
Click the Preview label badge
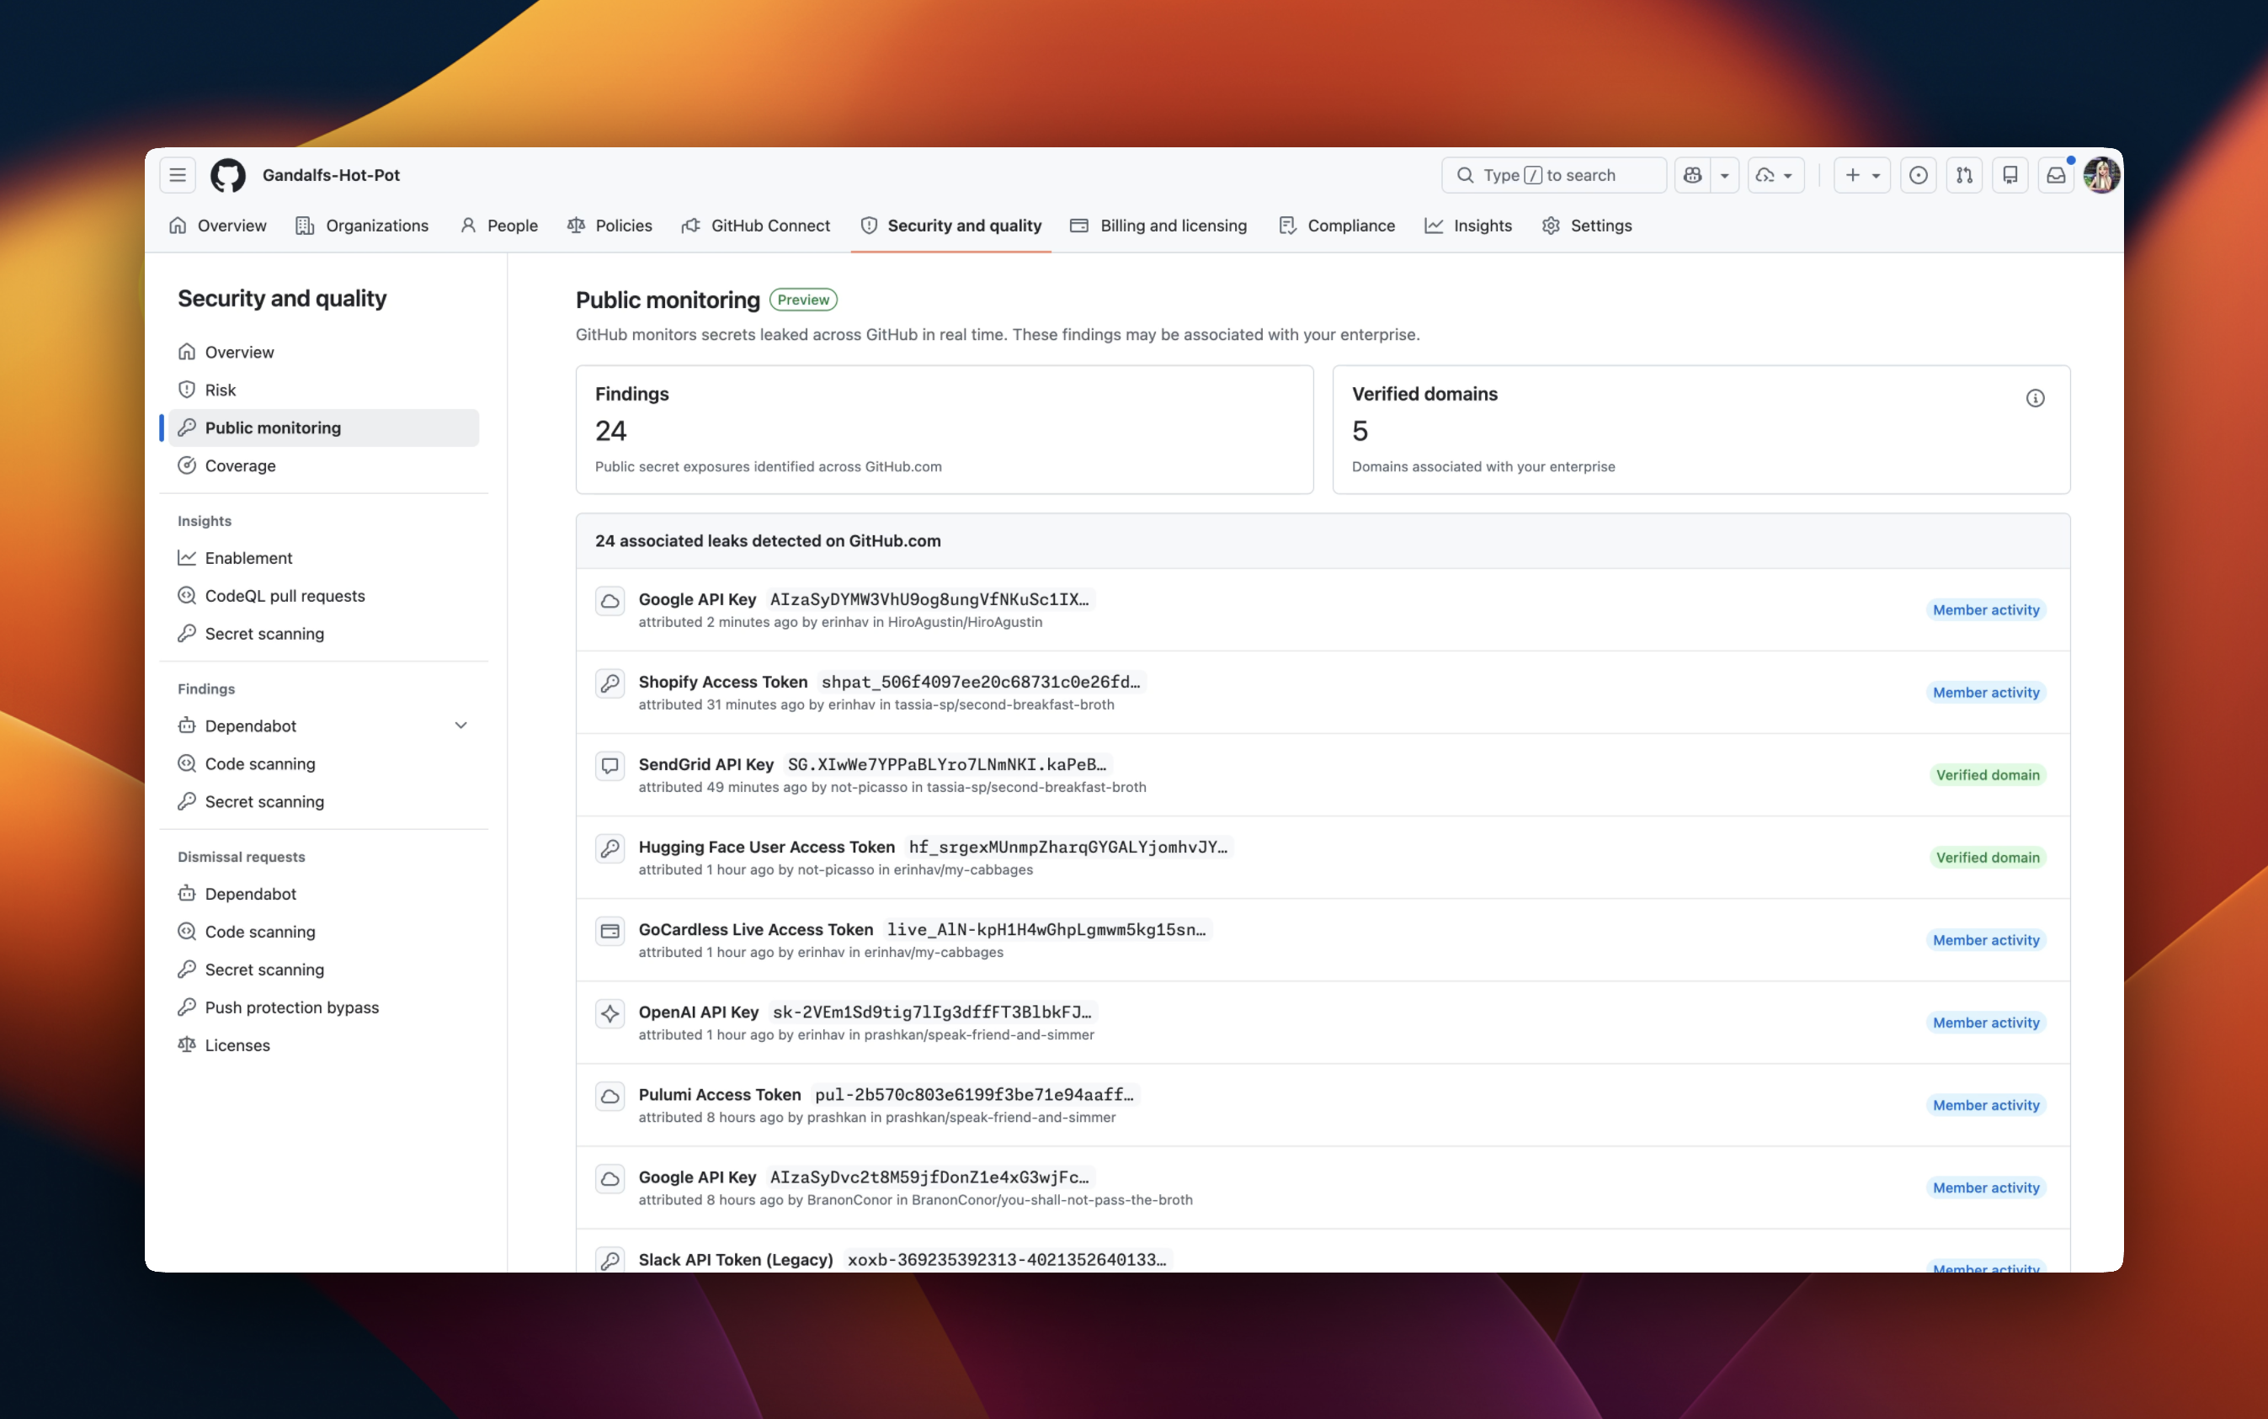pos(803,300)
